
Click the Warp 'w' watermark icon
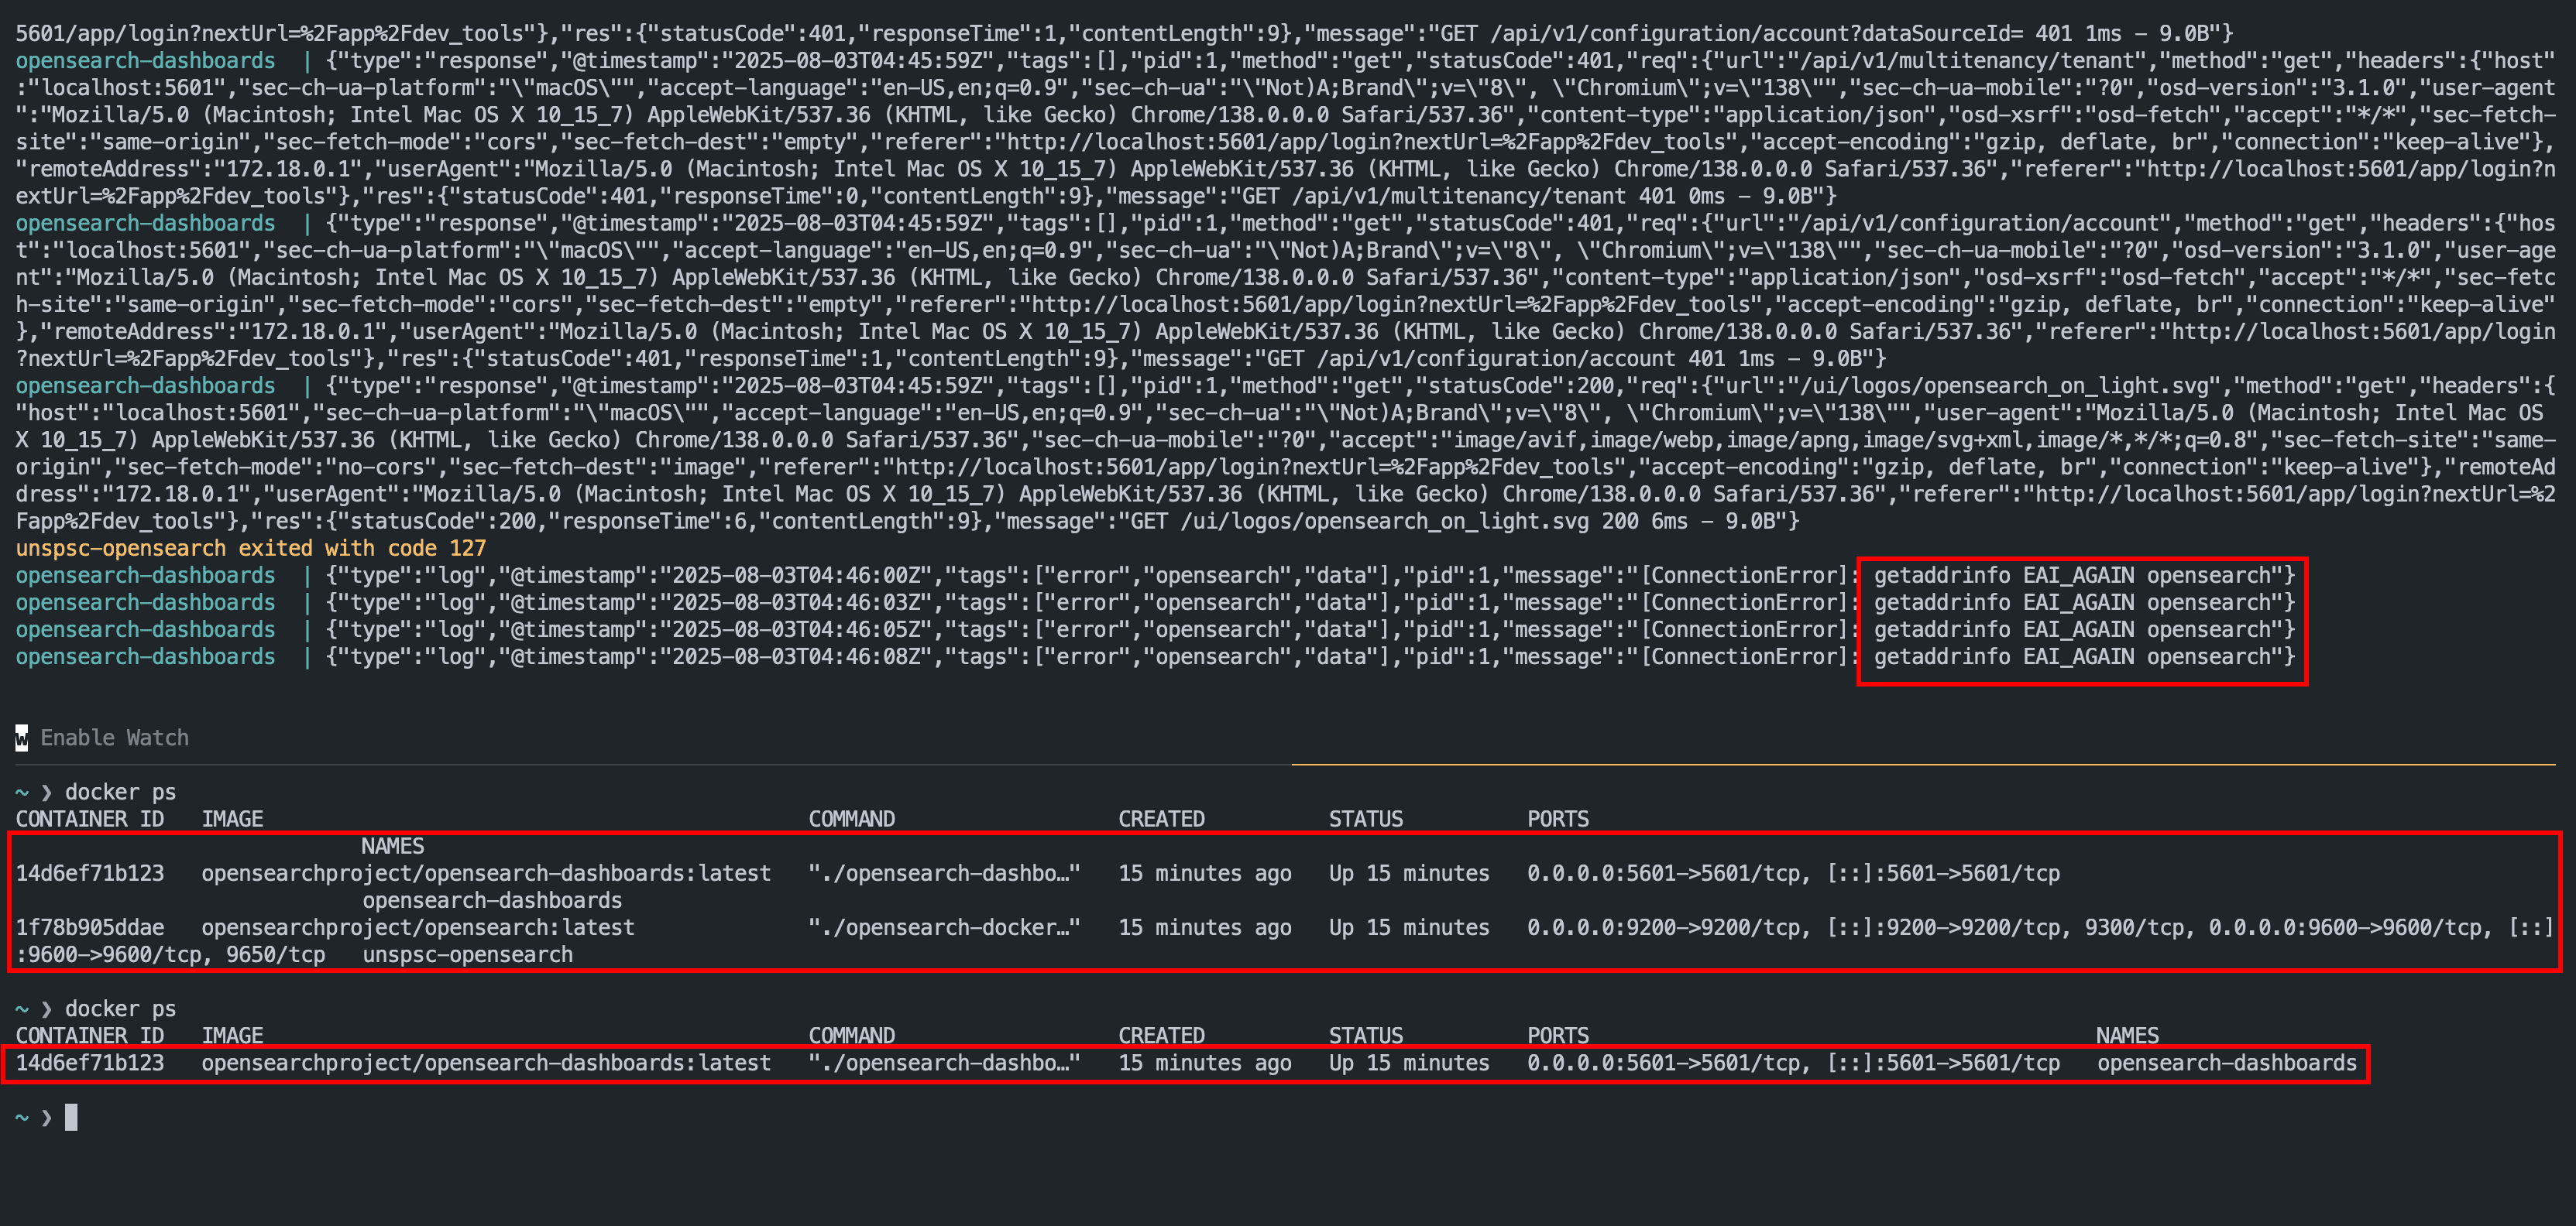(x=22, y=738)
